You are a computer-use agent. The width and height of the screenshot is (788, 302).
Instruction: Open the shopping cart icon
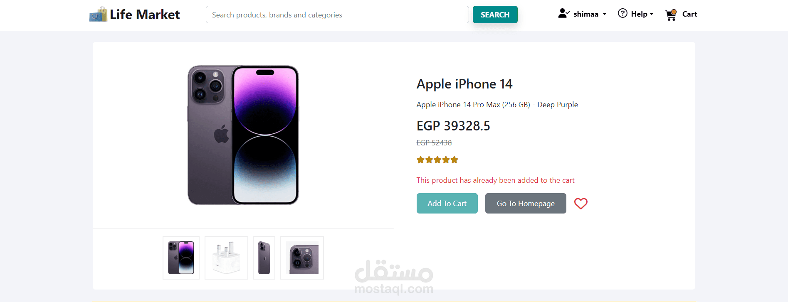click(671, 15)
